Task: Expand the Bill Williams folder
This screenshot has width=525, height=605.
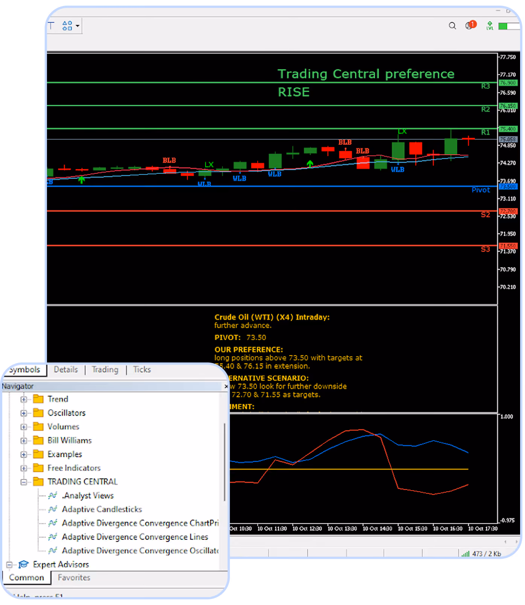Action: pos(24,441)
